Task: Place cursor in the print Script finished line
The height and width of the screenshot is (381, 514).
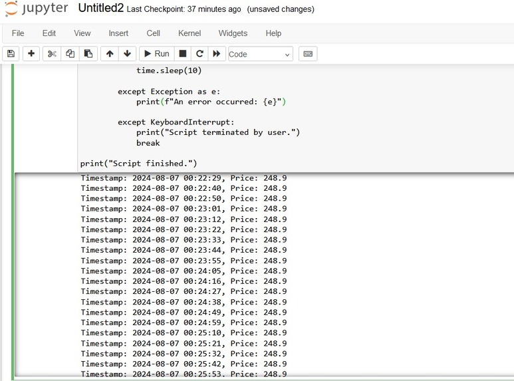Action: (138, 164)
